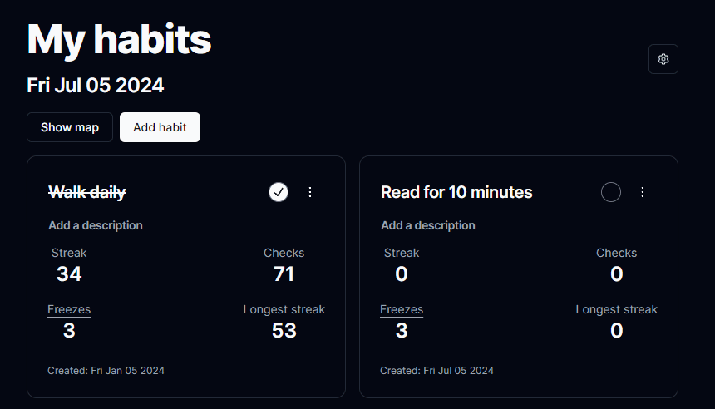Open settings with the gear icon
Screen dimensions: 715x409
click(x=663, y=59)
